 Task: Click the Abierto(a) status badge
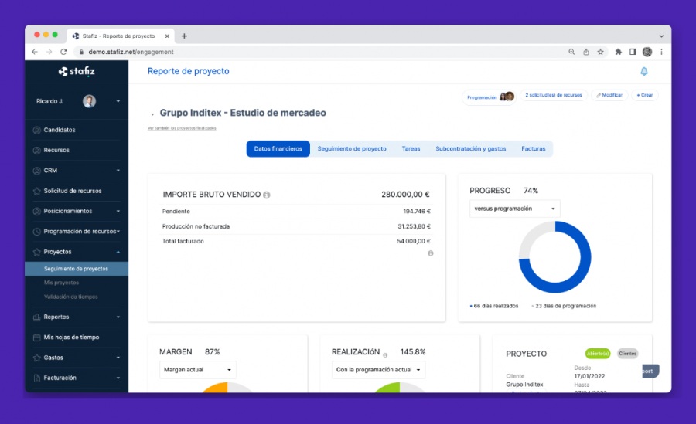coord(598,354)
